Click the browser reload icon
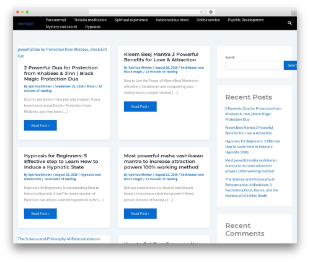310x262 pixels. coord(201,12)
